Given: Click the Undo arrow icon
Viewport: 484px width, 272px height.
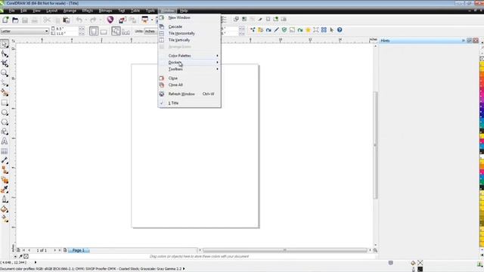Looking at the screenshot, I should pos(79,20).
